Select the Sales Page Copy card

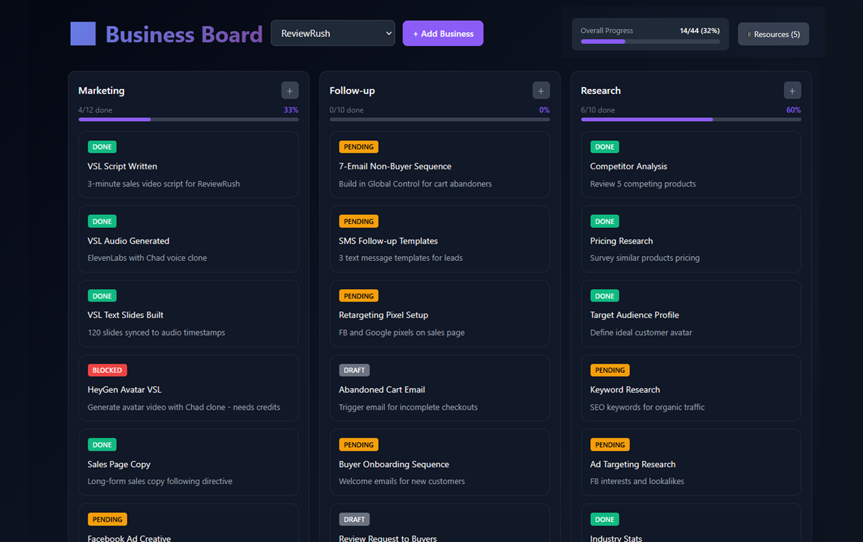188,465
